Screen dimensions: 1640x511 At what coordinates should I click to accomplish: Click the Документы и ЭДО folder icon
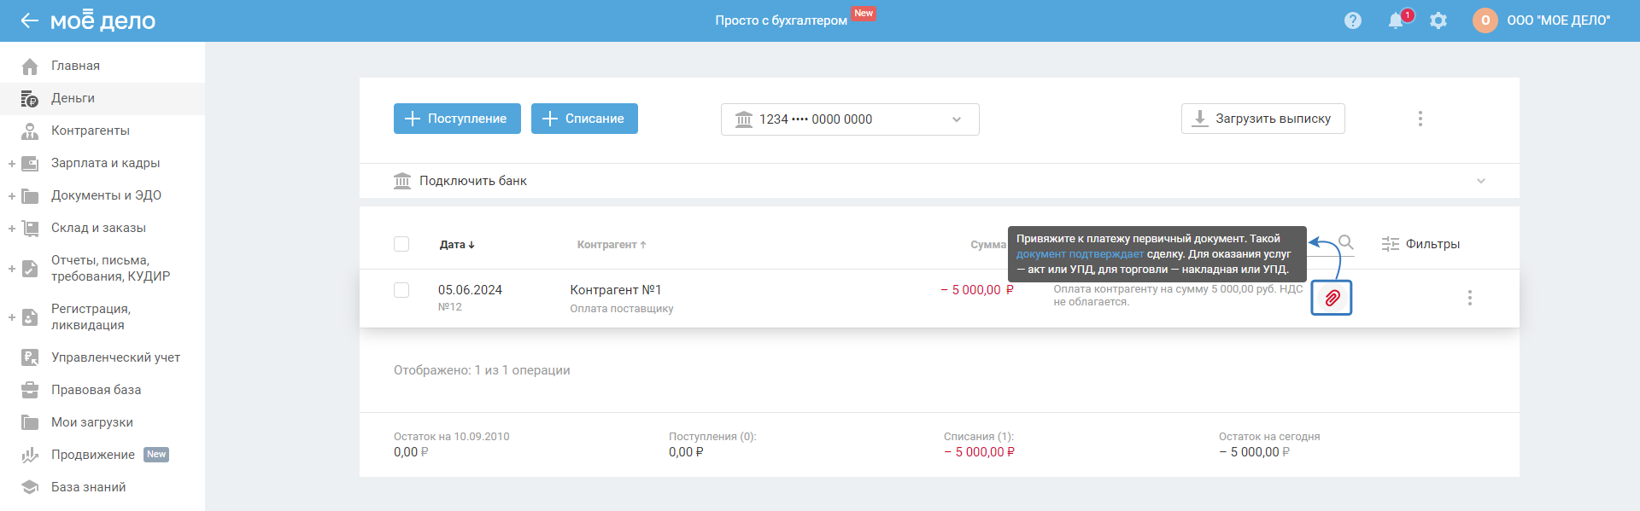point(30,195)
